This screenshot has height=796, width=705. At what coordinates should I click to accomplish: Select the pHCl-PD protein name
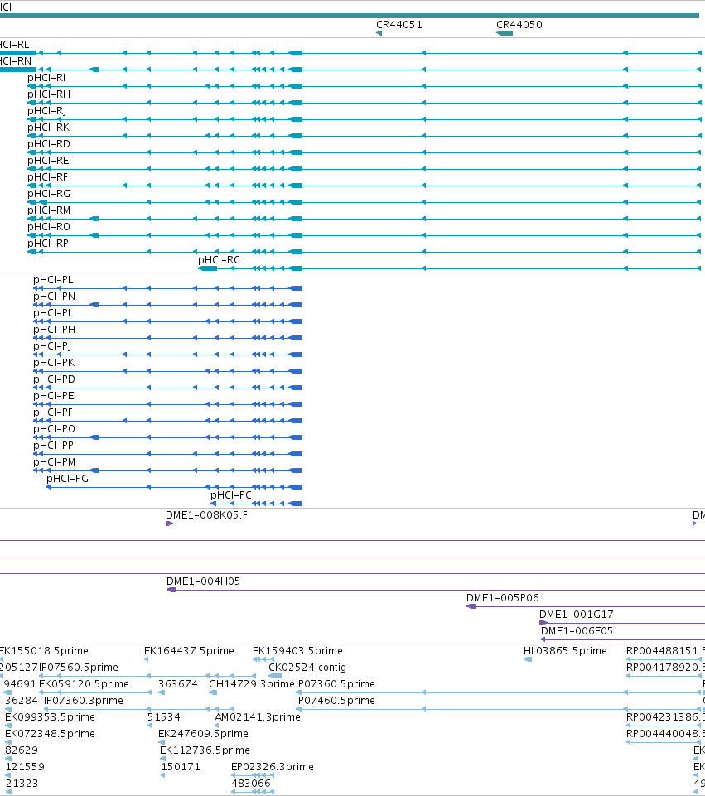55,379
